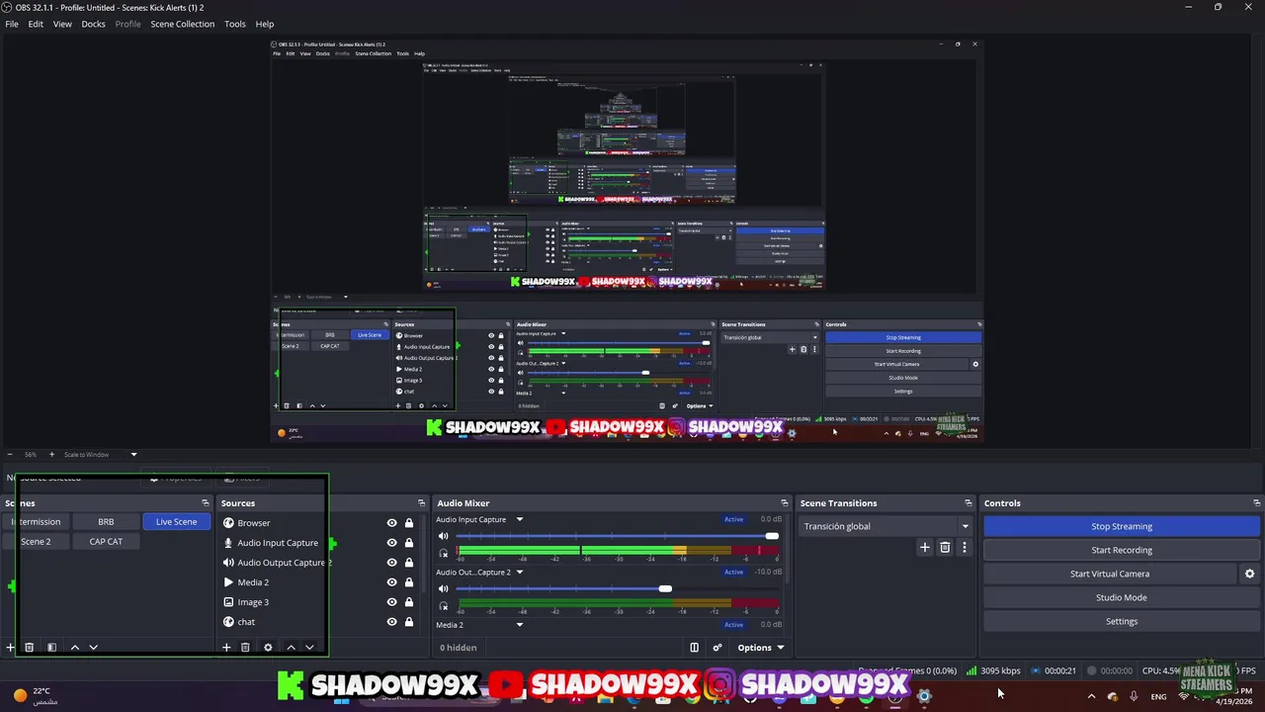Float the Controls dock
Viewport: 1265px width, 712px height.
coord(1256,503)
